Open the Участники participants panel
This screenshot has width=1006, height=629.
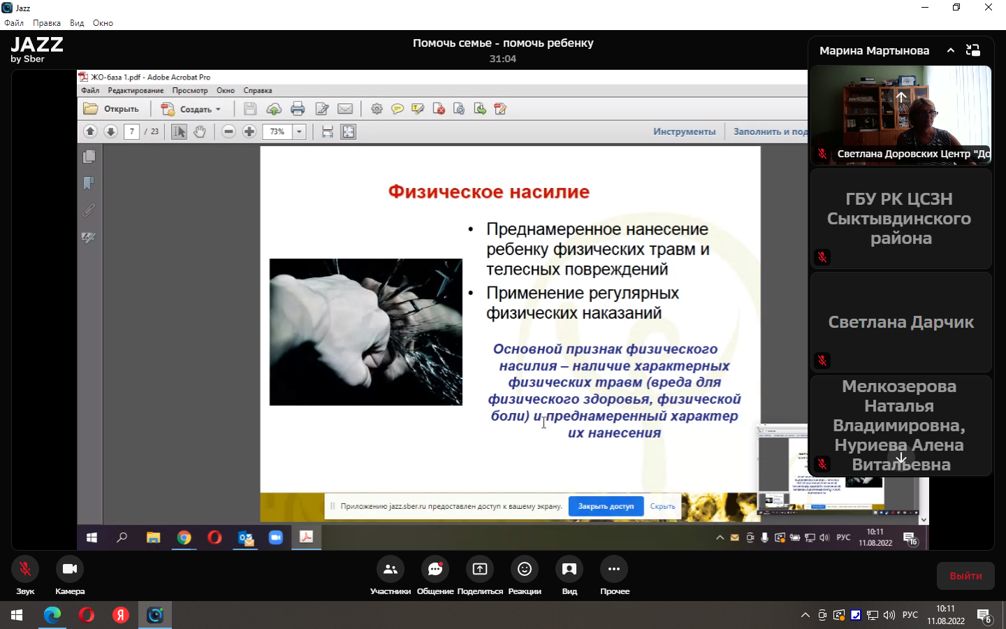click(390, 570)
